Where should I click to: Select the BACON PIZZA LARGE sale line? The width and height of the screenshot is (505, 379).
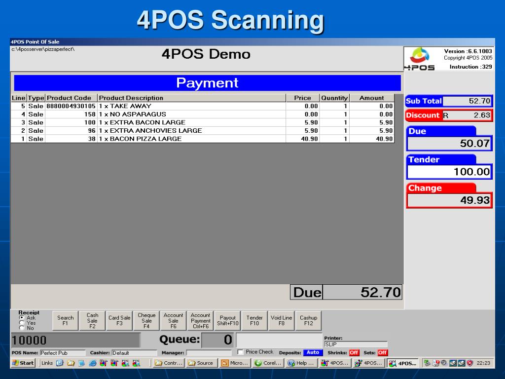(x=203, y=139)
